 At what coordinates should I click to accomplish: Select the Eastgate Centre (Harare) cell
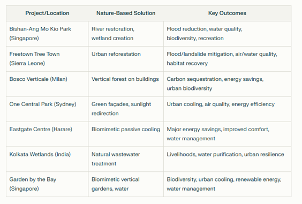click(x=47, y=134)
